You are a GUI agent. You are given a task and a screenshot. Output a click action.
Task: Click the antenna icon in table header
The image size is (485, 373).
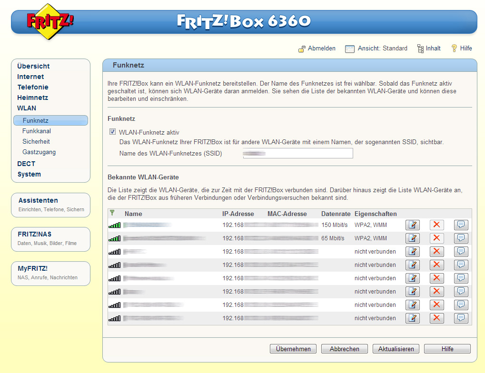tap(112, 213)
